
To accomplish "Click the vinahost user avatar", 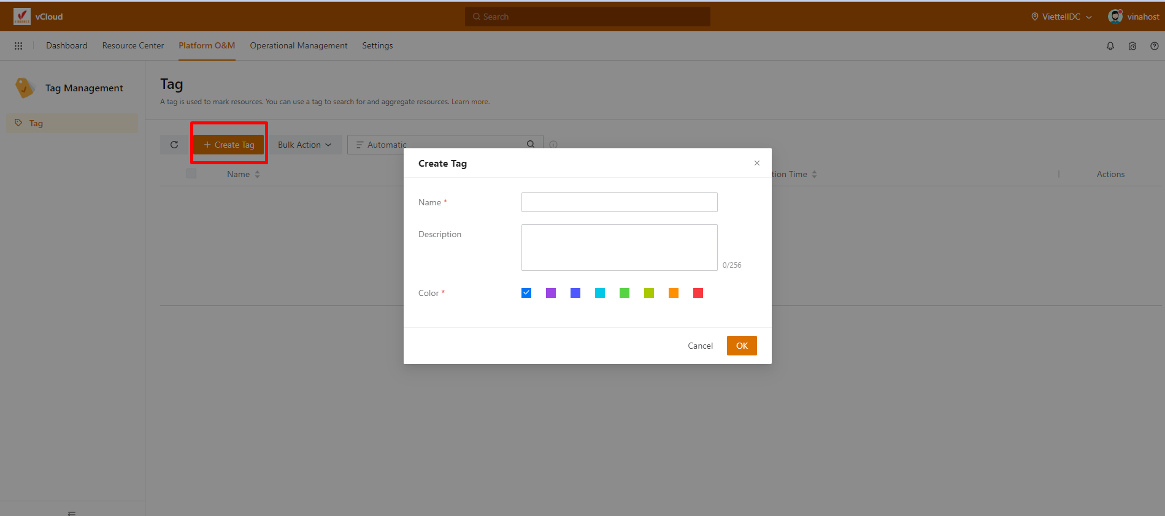I will tap(1115, 17).
